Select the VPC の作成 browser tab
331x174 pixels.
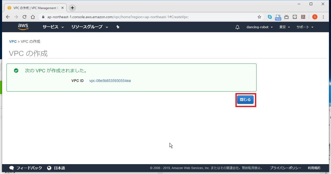point(35,8)
